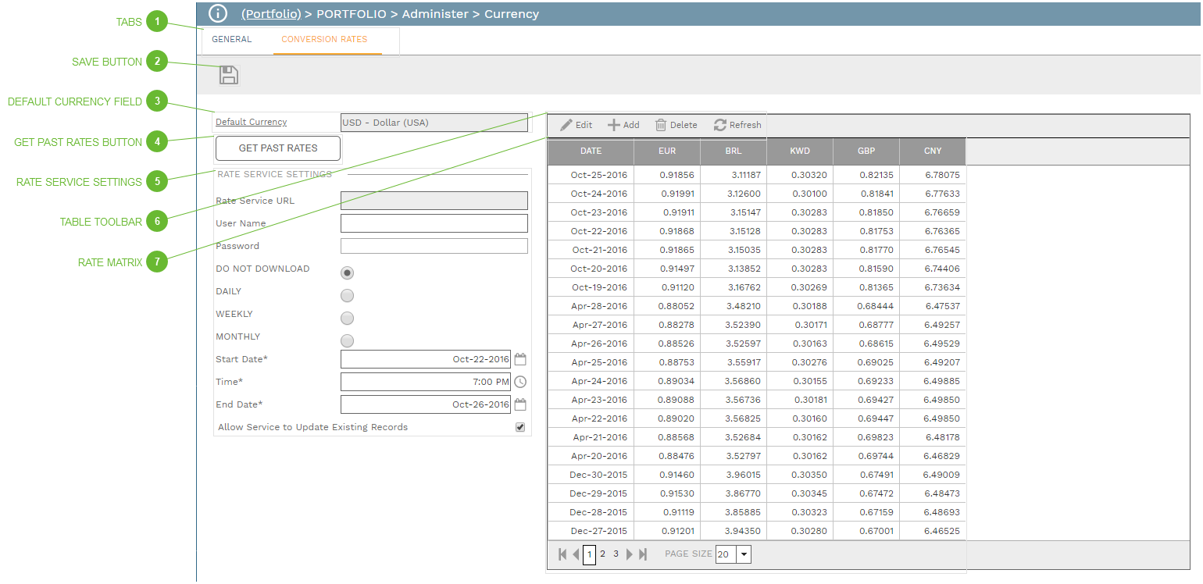The height and width of the screenshot is (584, 1203).
Task: Uncheck Allow Service to Update Existing Records
Action: [520, 428]
